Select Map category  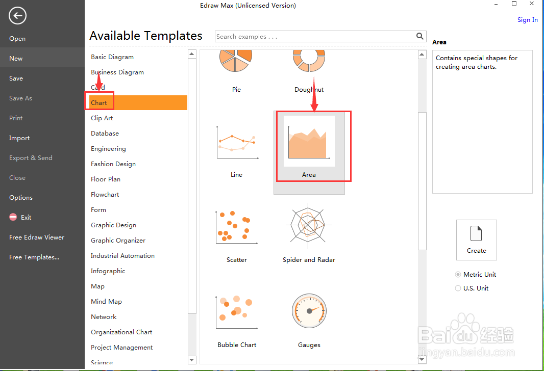tap(97, 286)
